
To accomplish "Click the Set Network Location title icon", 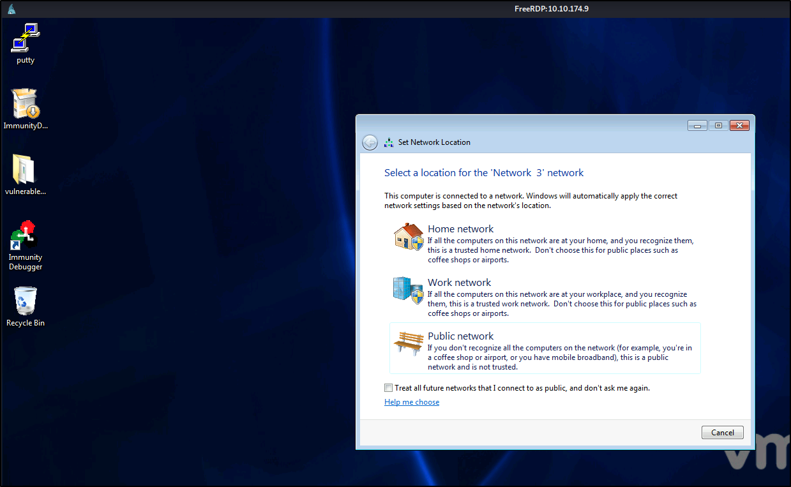I will [389, 142].
